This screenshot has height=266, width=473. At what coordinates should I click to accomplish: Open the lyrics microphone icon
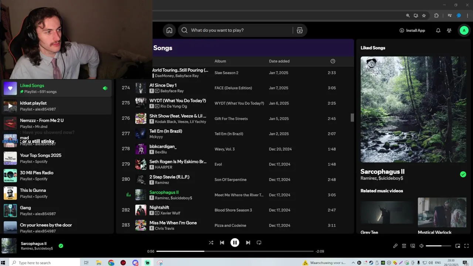click(x=395, y=246)
